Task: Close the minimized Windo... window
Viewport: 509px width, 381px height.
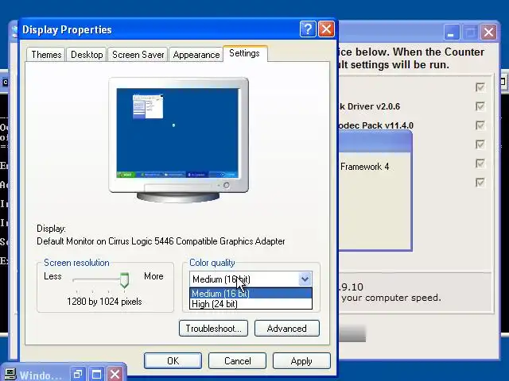Action: coord(115,374)
